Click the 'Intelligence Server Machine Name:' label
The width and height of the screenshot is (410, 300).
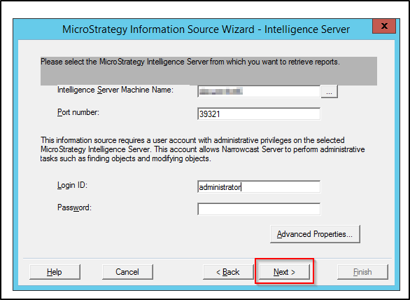click(115, 90)
